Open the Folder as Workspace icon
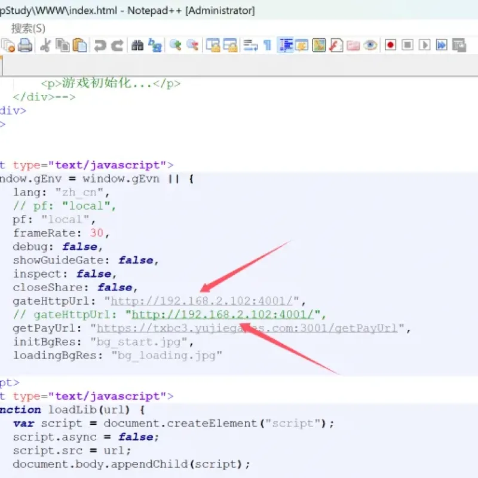 point(353,45)
